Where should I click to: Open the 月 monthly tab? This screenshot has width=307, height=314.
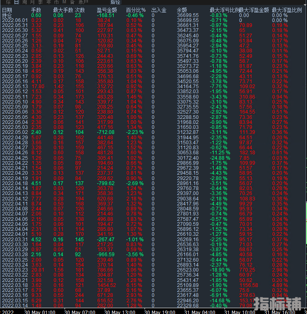click(x=33, y=2)
